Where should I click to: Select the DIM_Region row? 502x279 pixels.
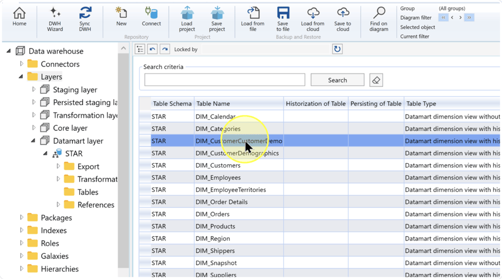pyautogui.click(x=320, y=238)
